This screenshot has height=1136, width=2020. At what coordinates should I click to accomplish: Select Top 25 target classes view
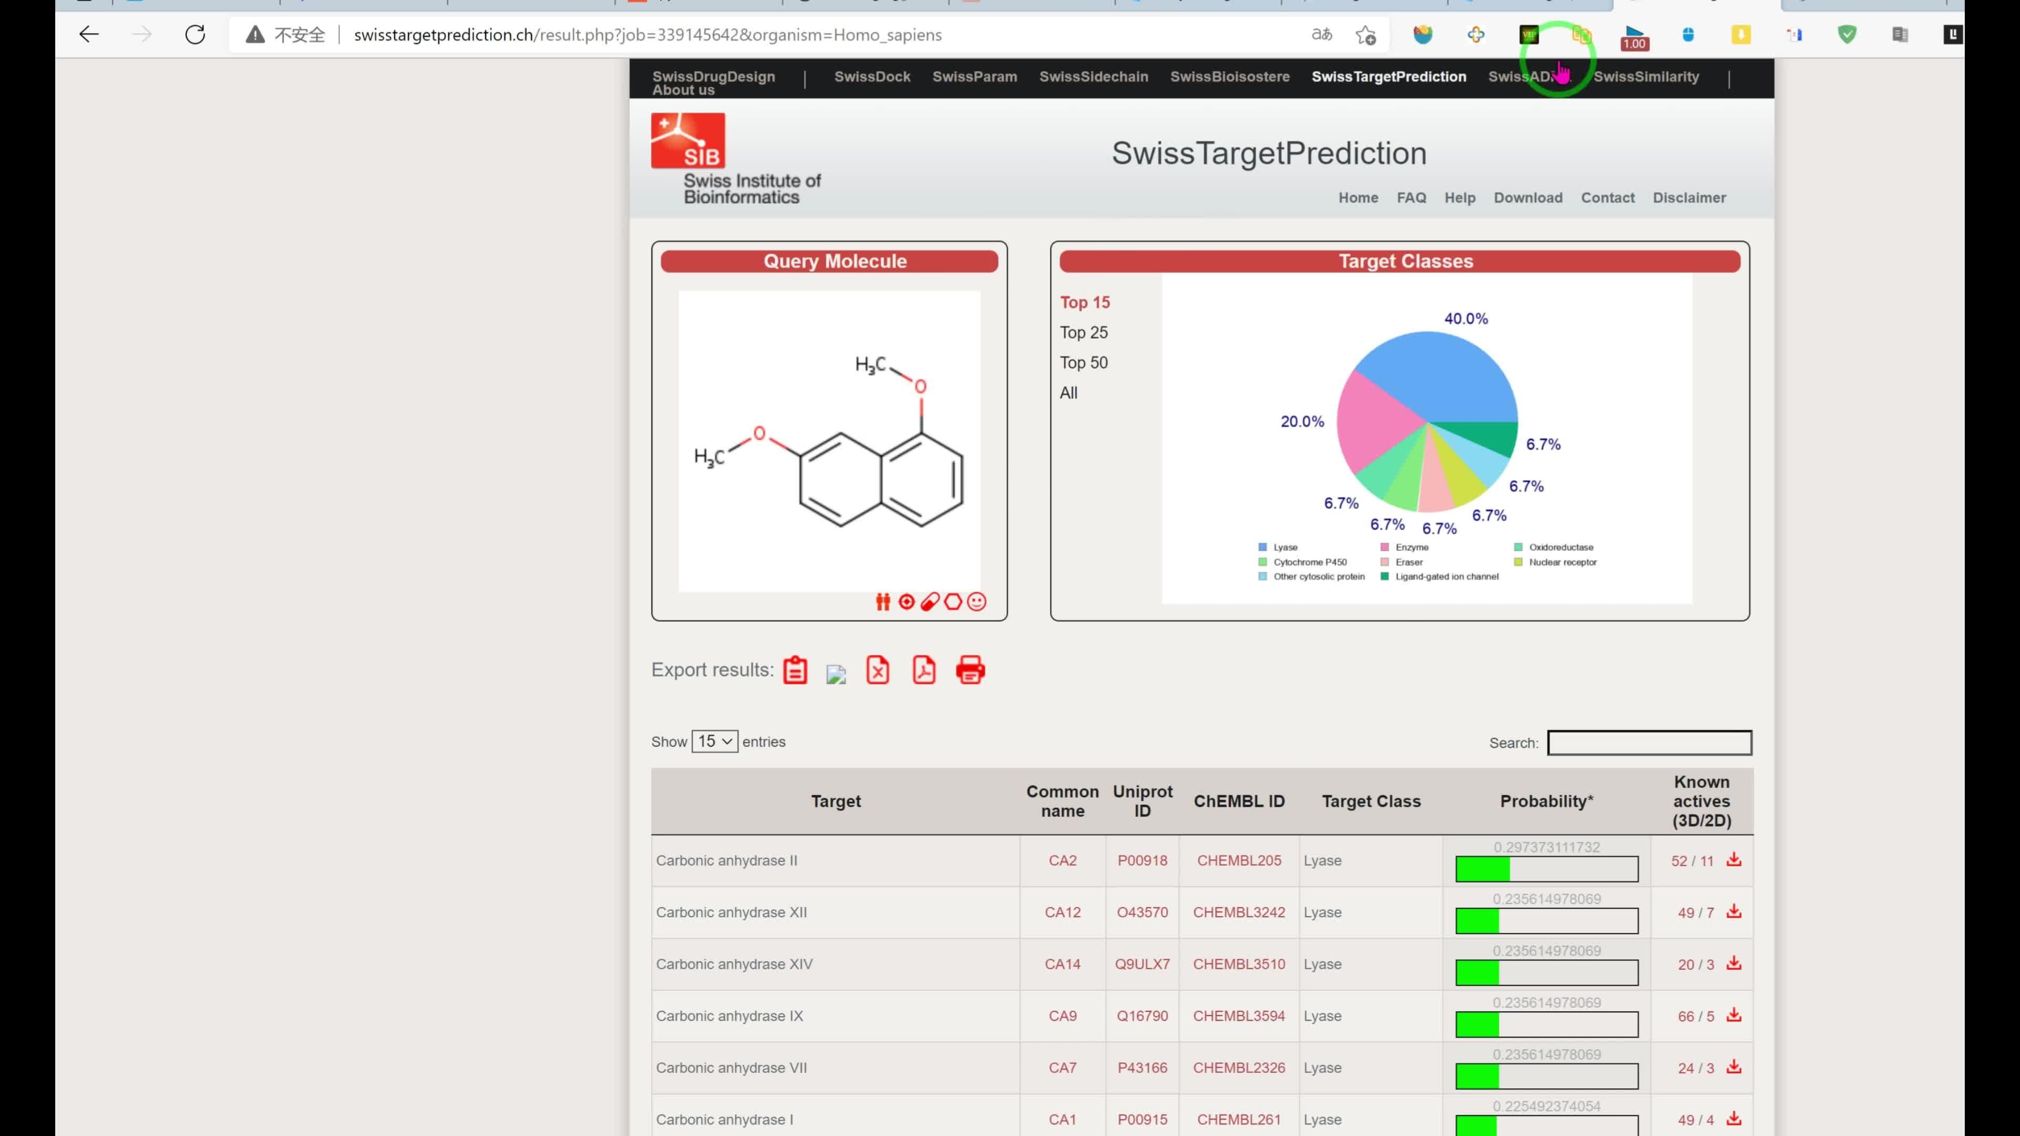click(1084, 332)
